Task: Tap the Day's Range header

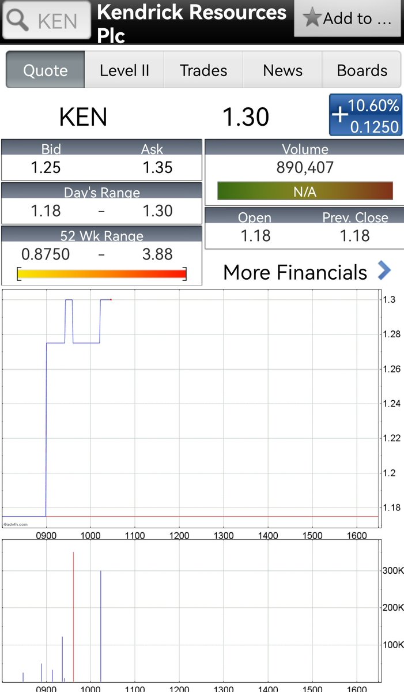Action: point(102,192)
